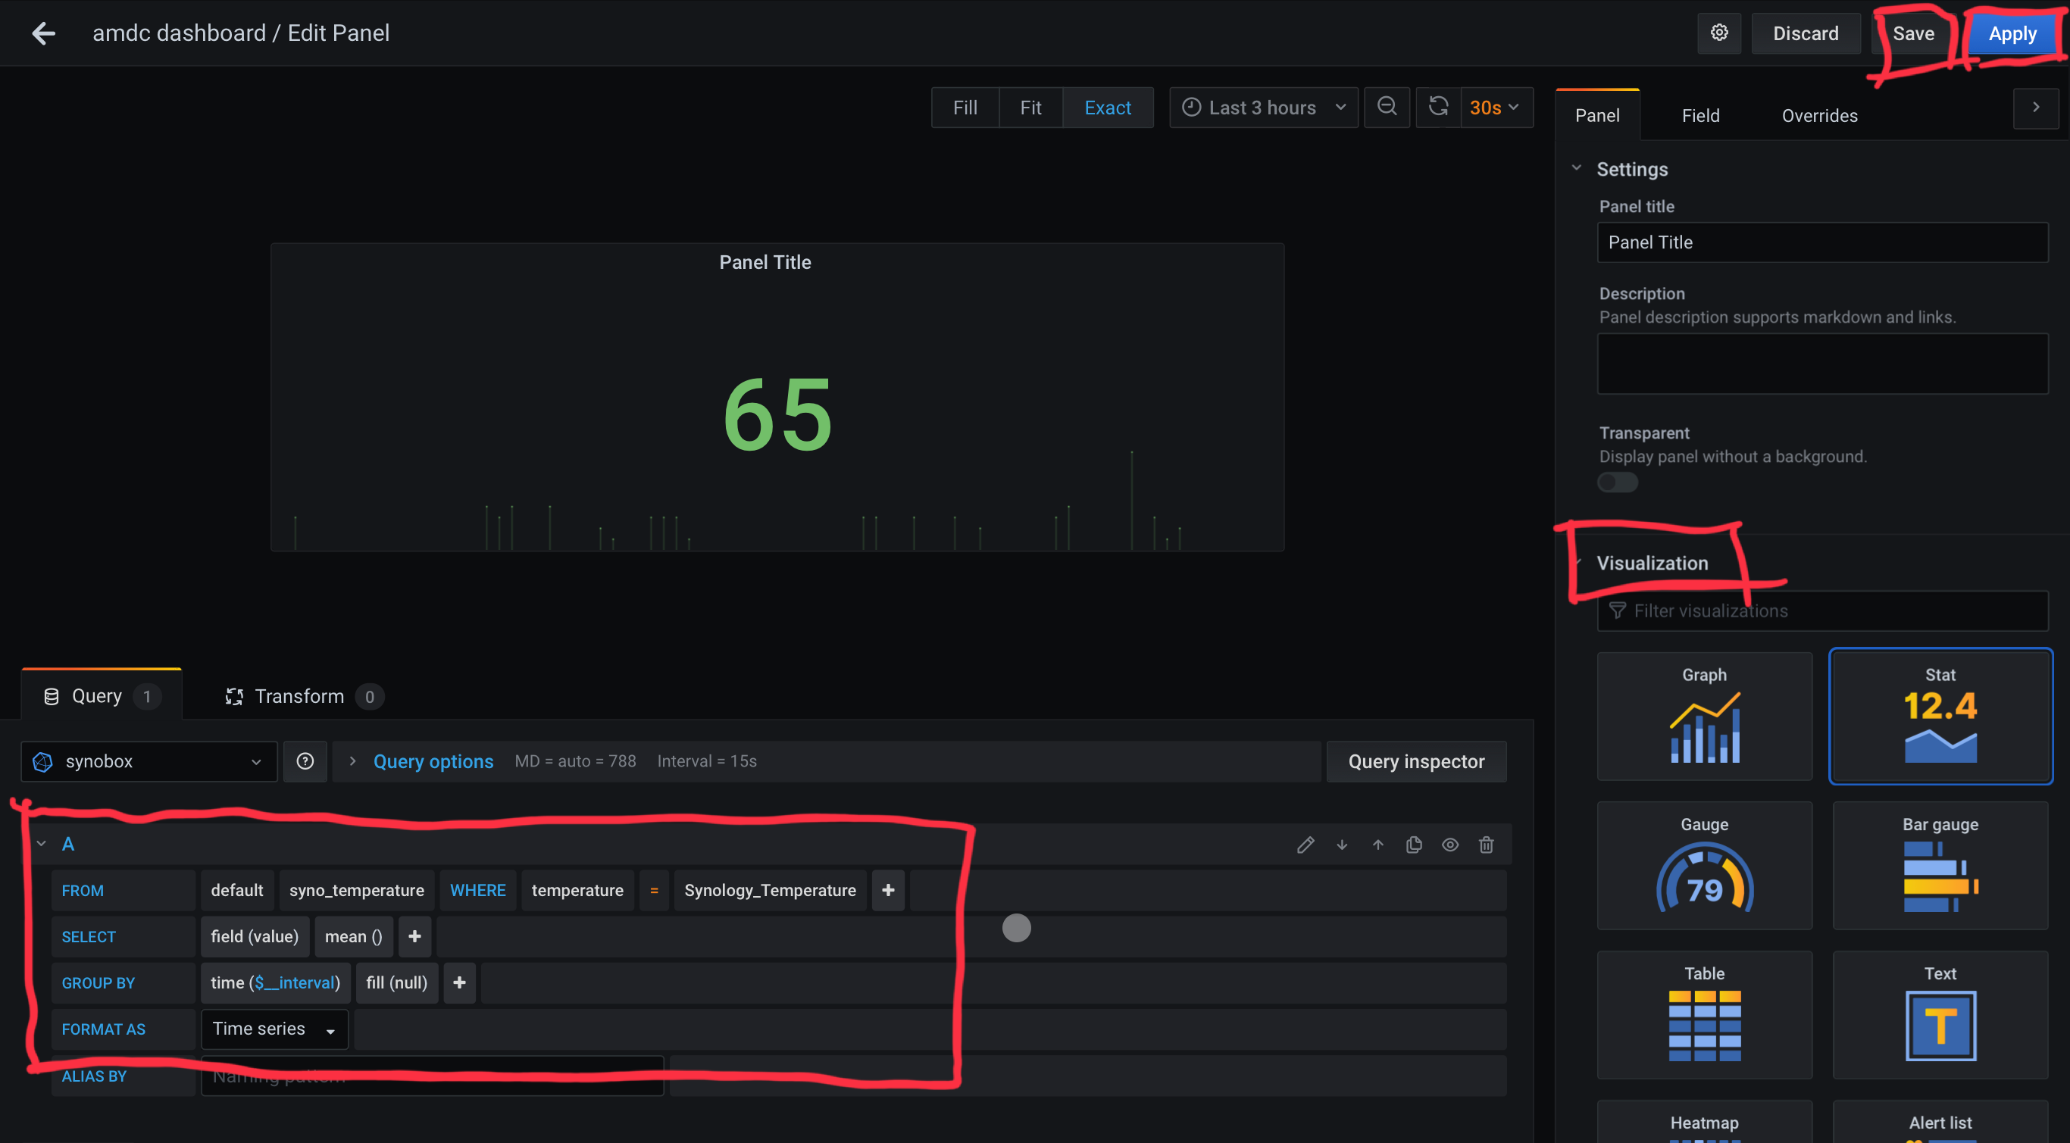Screen dimensions: 2070x1143
Task: Select the Bar gauge visualization
Action: [1940, 865]
